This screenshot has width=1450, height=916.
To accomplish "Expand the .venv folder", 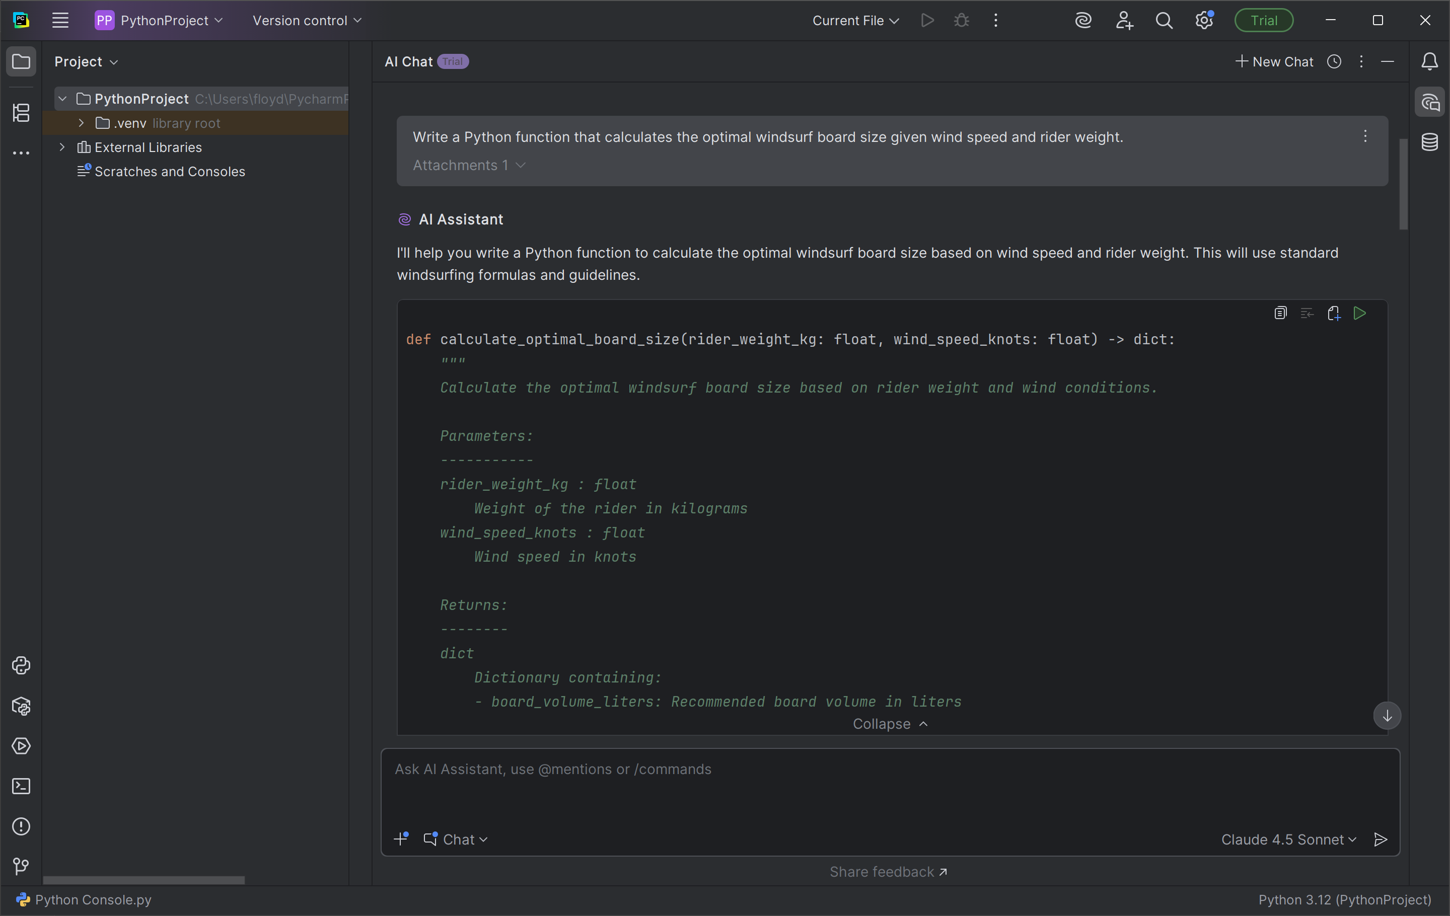I will click(81, 123).
